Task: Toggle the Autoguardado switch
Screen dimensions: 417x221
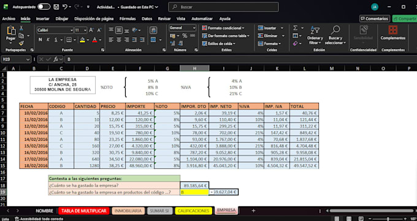Action: pyautogui.click(x=44, y=7)
